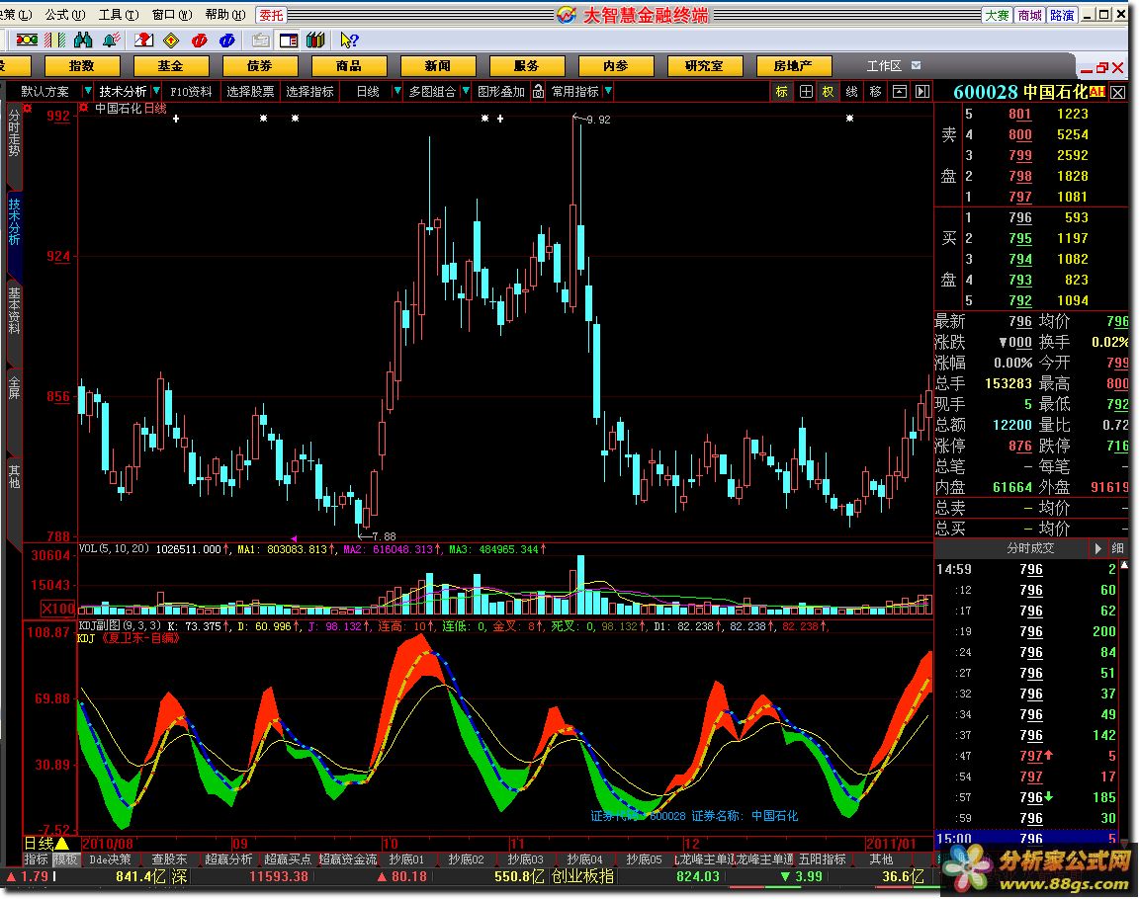Click the 研究室 yellow button
Viewport: 1140px width, 899px height.
click(x=705, y=66)
